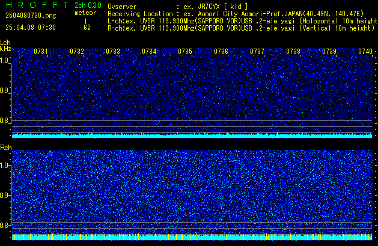Click the Rch channel label
Viewport: 378px width, 246px height.
6,148
